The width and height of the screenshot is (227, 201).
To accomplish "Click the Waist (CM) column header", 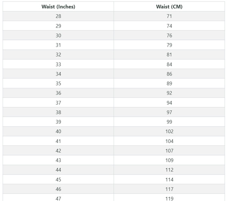I will tap(169, 7).
